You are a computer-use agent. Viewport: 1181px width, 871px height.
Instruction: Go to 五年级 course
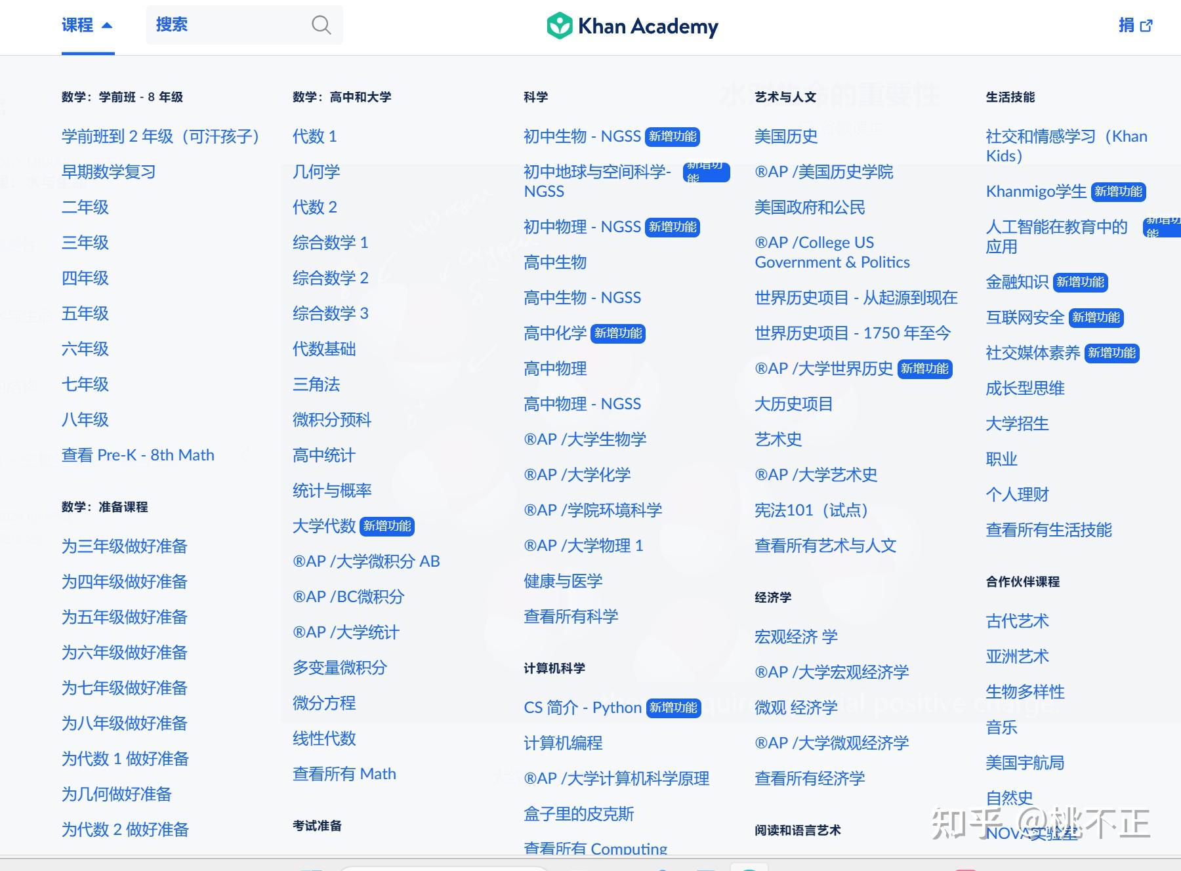point(85,314)
